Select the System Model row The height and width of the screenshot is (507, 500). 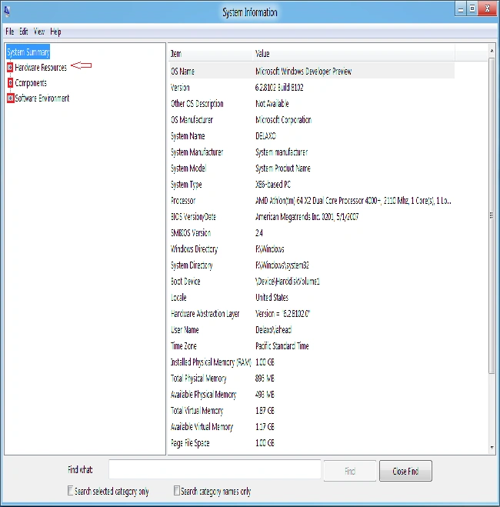click(x=312, y=168)
